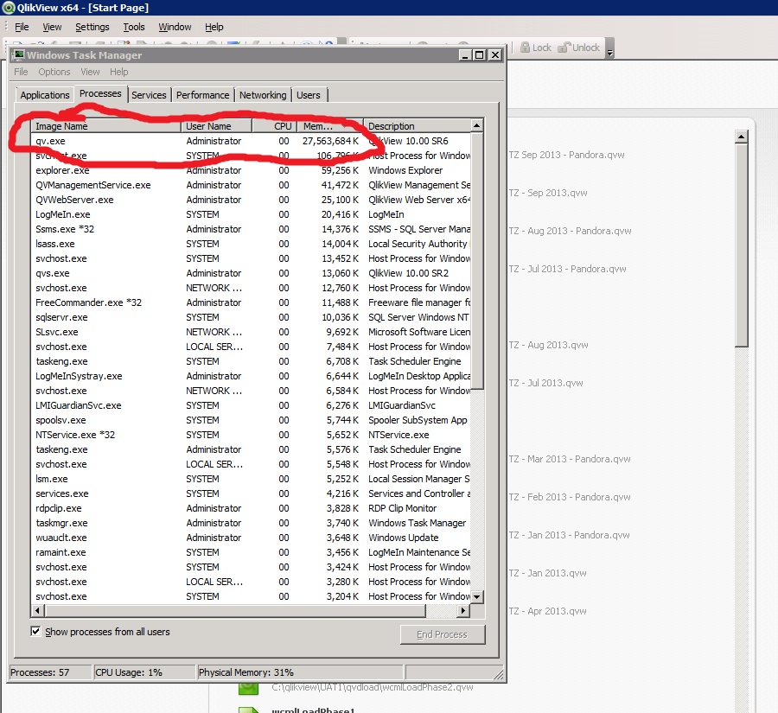Open TZ - Jul 2013 - Pandora.qvw
Screen dimensions: 778x713
click(x=567, y=269)
